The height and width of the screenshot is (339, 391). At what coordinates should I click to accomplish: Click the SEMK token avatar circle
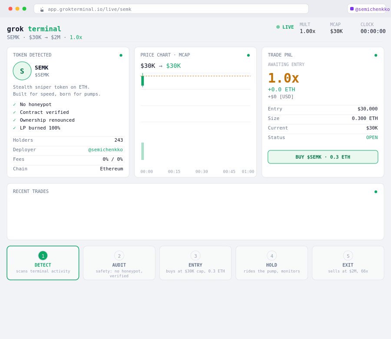[x=22, y=71]
